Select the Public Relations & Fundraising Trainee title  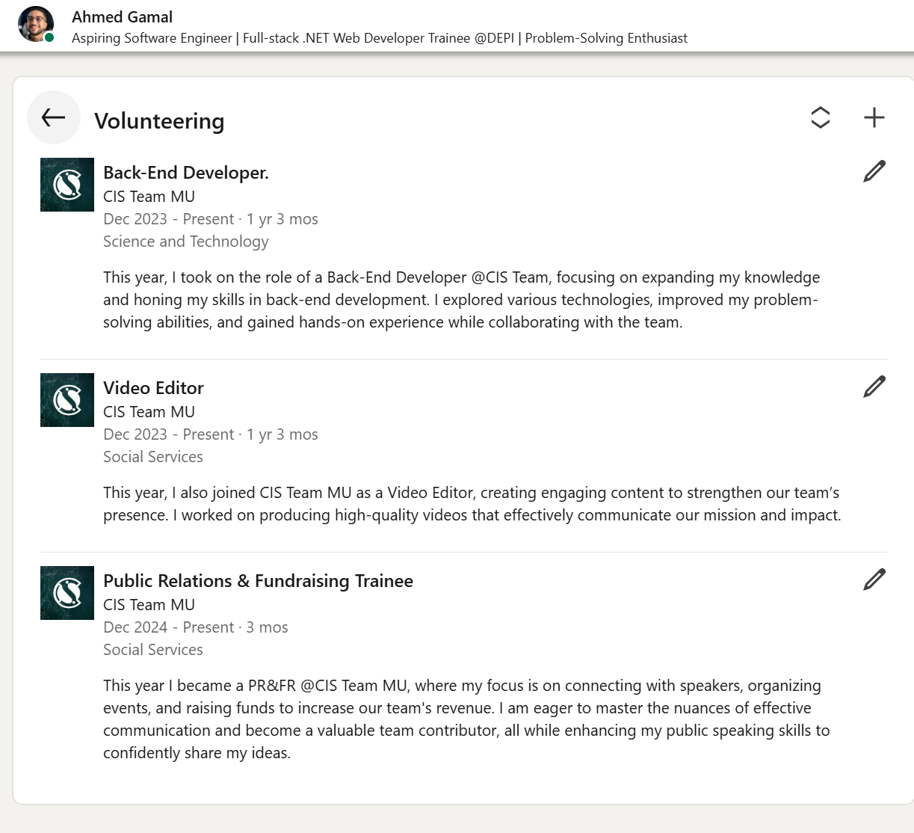pyautogui.click(x=258, y=581)
